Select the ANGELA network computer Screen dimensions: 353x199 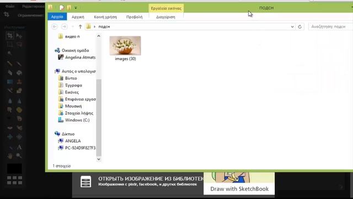[73, 141]
